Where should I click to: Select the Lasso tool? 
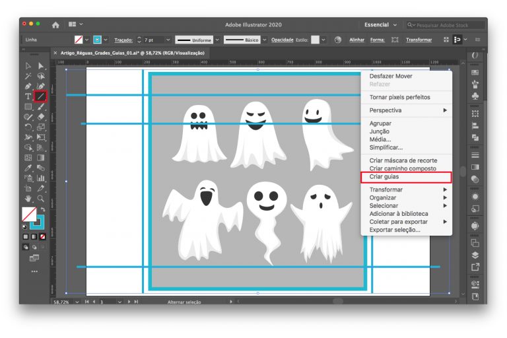41,76
